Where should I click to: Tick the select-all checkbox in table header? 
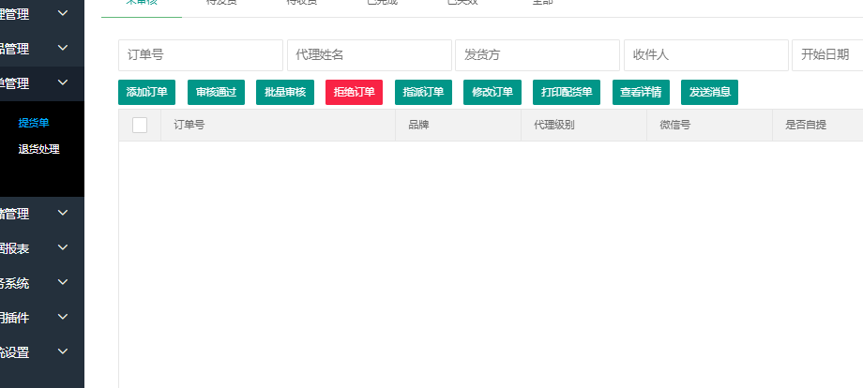(140, 125)
